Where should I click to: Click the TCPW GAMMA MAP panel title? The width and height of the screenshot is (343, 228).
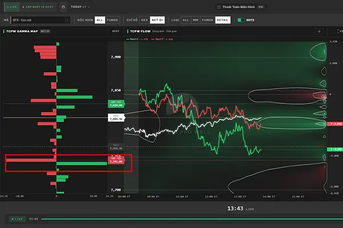[x=22, y=31]
